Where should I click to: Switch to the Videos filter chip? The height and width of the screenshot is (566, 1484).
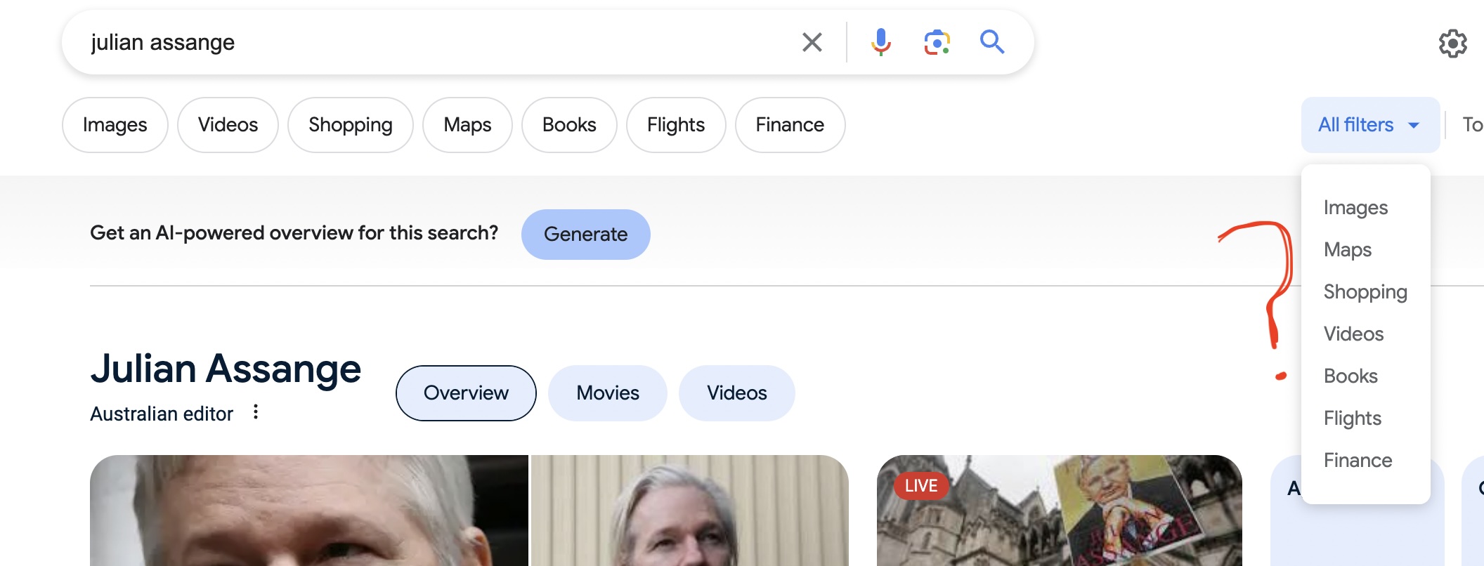pyautogui.click(x=228, y=125)
